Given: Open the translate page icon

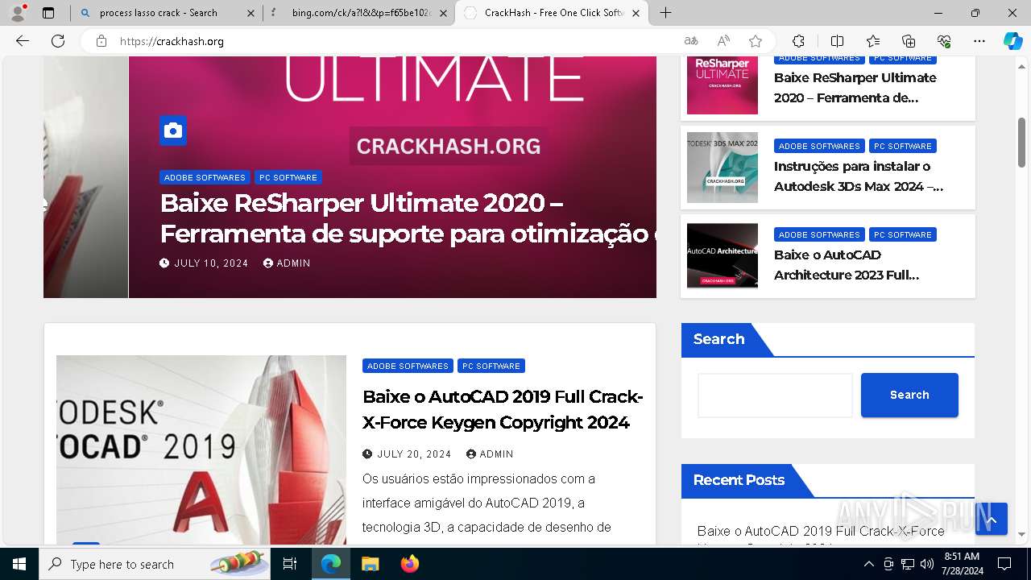Looking at the screenshot, I should 691,41.
